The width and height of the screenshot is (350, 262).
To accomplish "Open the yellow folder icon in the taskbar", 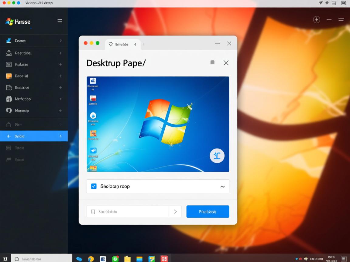I will click(x=127, y=259).
